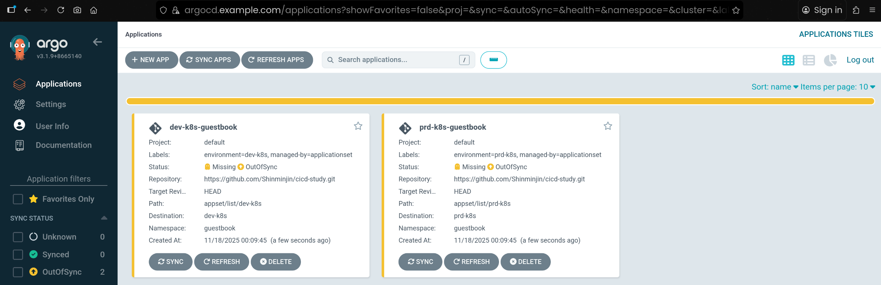Image resolution: width=881 pixels, height=285 pixels.
Task: Click the browser reload icon
Action: click(61, 10)
